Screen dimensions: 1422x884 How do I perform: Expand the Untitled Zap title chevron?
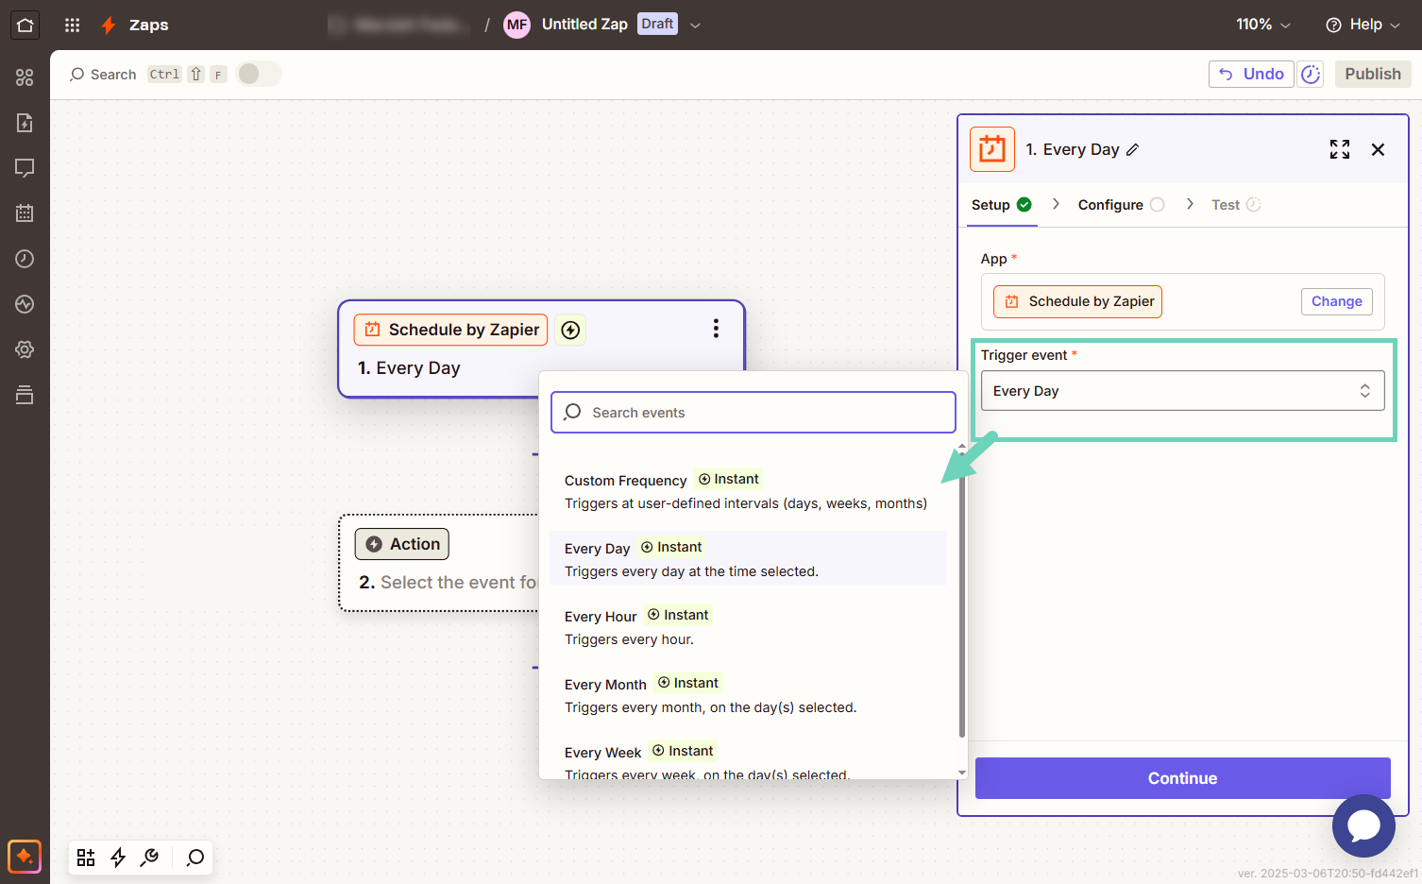click(x=696, y=25)
